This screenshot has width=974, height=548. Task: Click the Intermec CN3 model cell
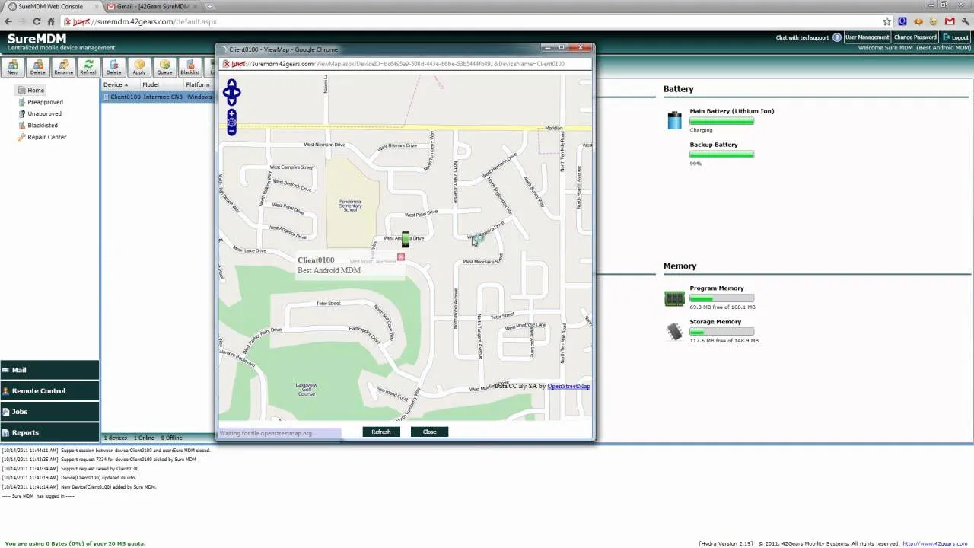(x=161, y=97)
